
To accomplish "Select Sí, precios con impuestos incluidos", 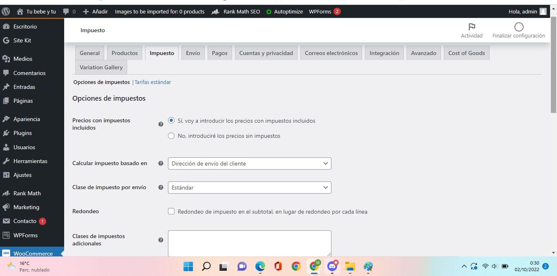I will [172, 121].
